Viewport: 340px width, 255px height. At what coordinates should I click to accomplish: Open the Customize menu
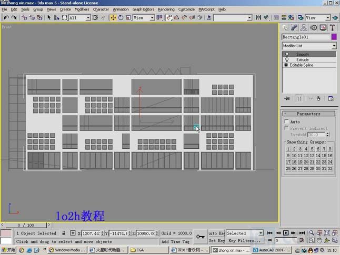pos(186,9)
